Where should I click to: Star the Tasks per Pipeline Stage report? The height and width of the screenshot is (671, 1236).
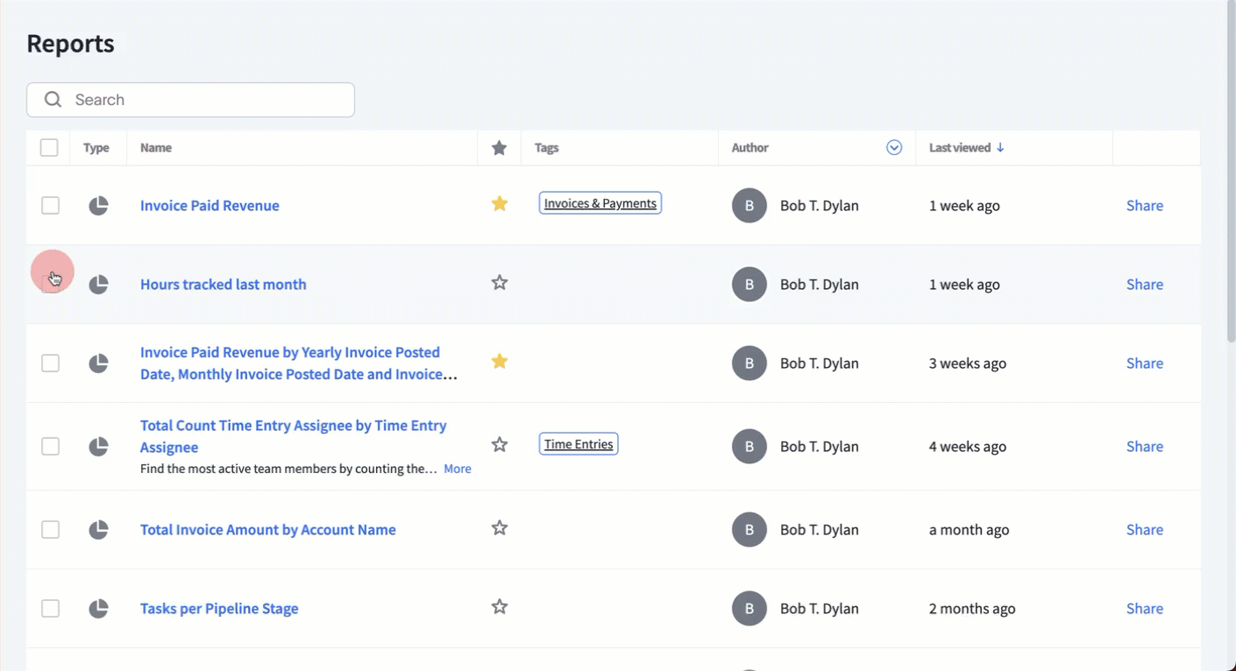pos(500,607)
